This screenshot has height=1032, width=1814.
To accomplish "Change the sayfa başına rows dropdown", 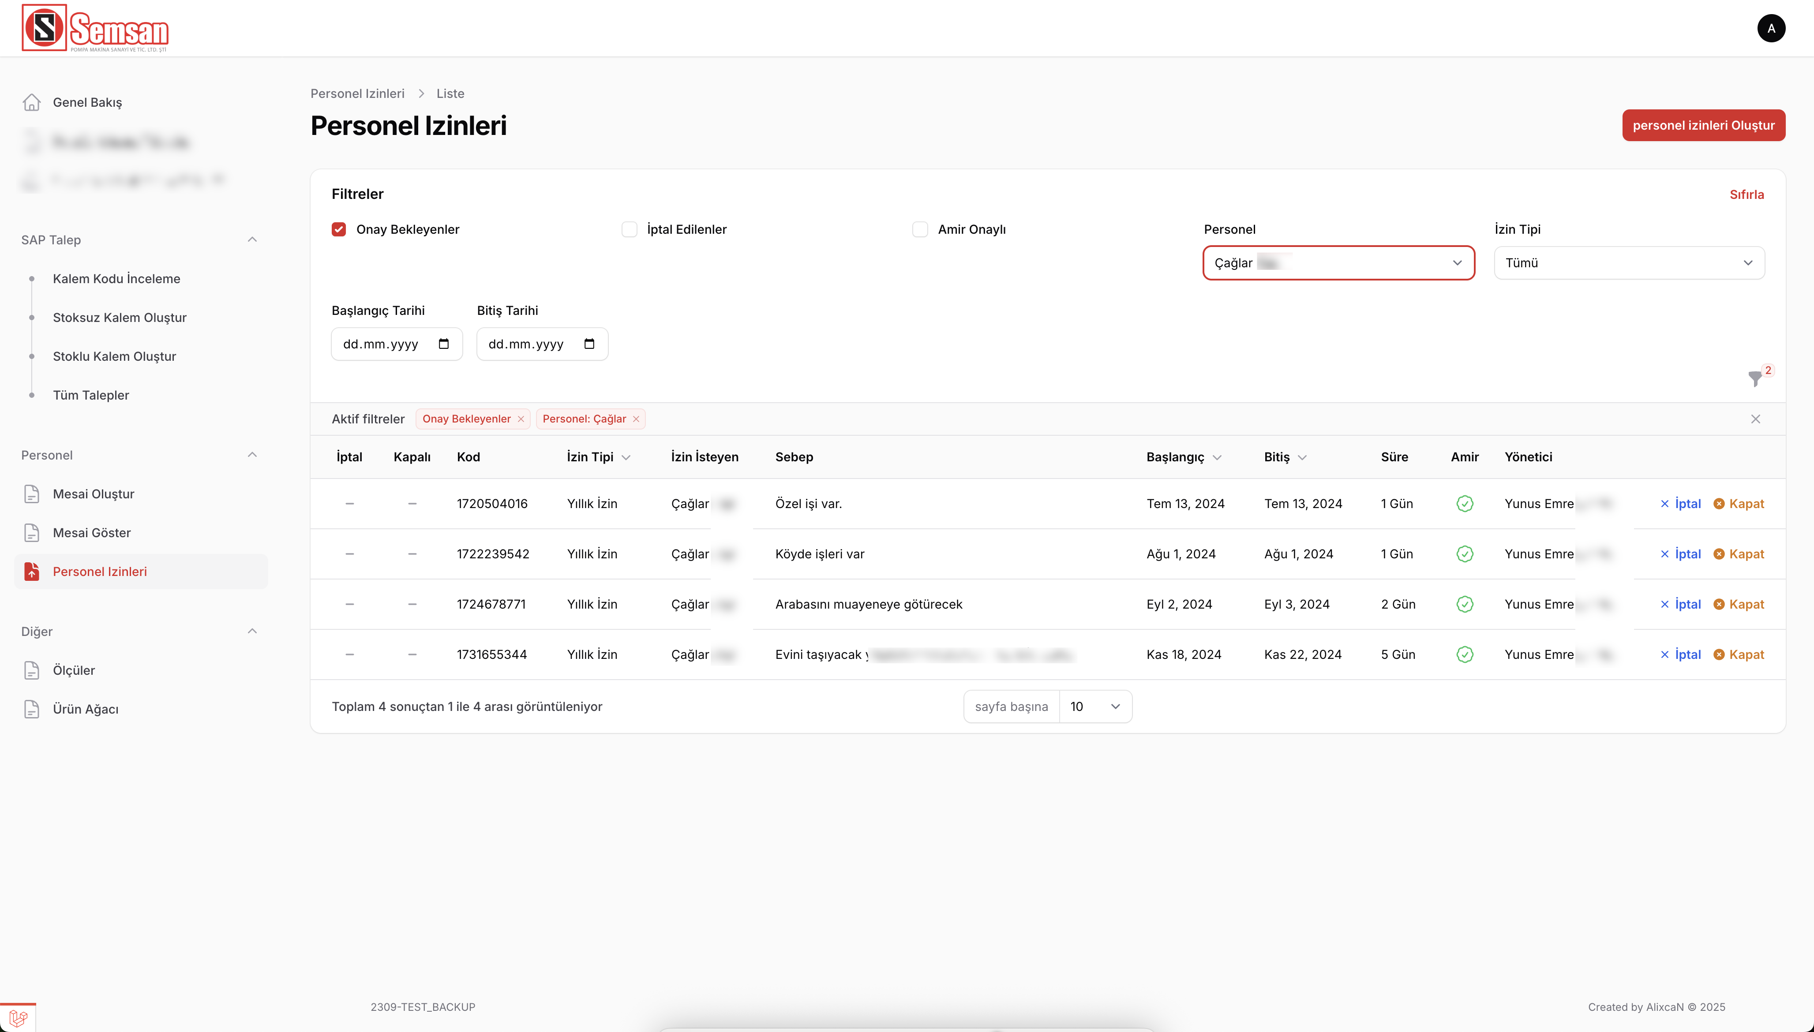I will tap(1095, 707).
